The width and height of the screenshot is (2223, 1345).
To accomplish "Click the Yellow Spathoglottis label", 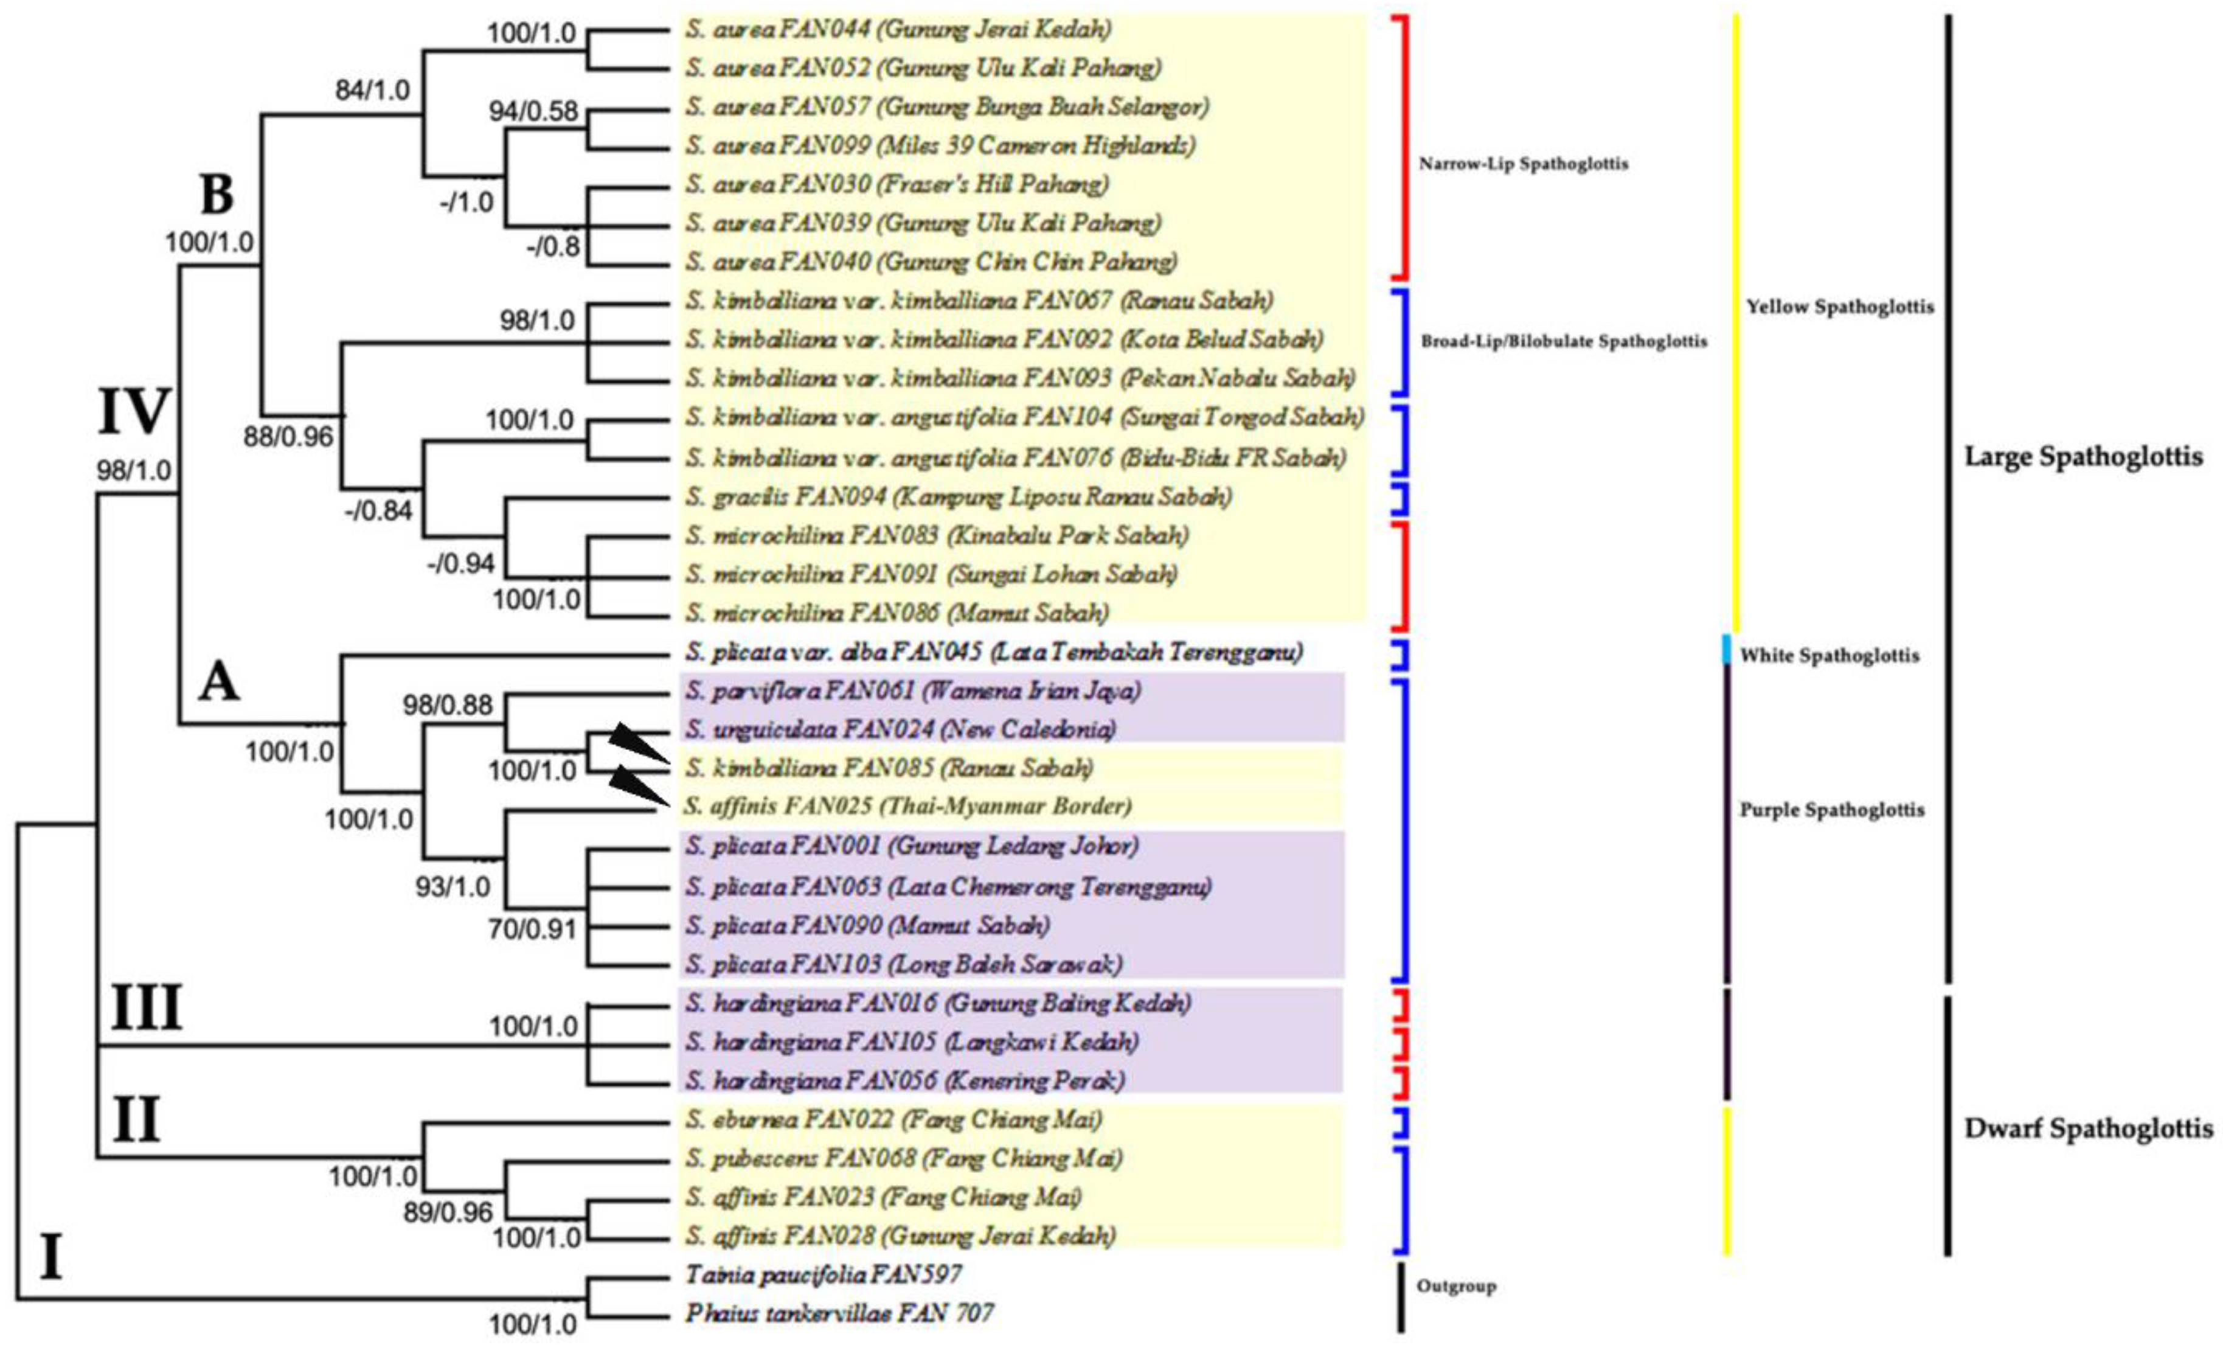I will 1840,307.
